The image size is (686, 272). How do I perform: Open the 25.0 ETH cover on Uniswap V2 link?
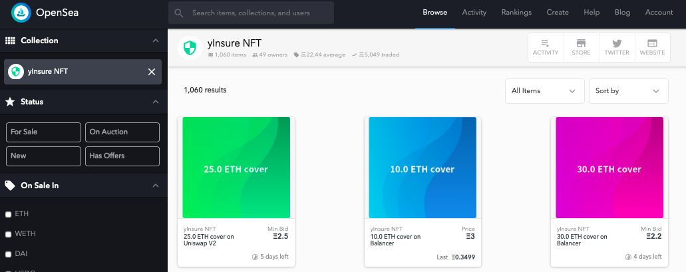209,240
